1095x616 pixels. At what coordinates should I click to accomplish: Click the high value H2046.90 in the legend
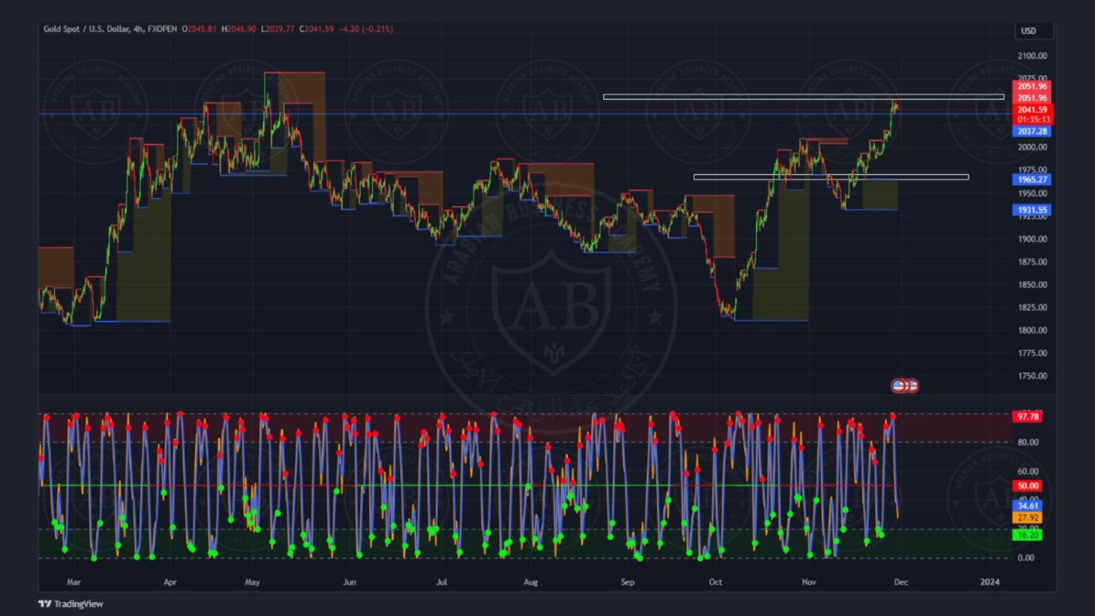point(239,29)
